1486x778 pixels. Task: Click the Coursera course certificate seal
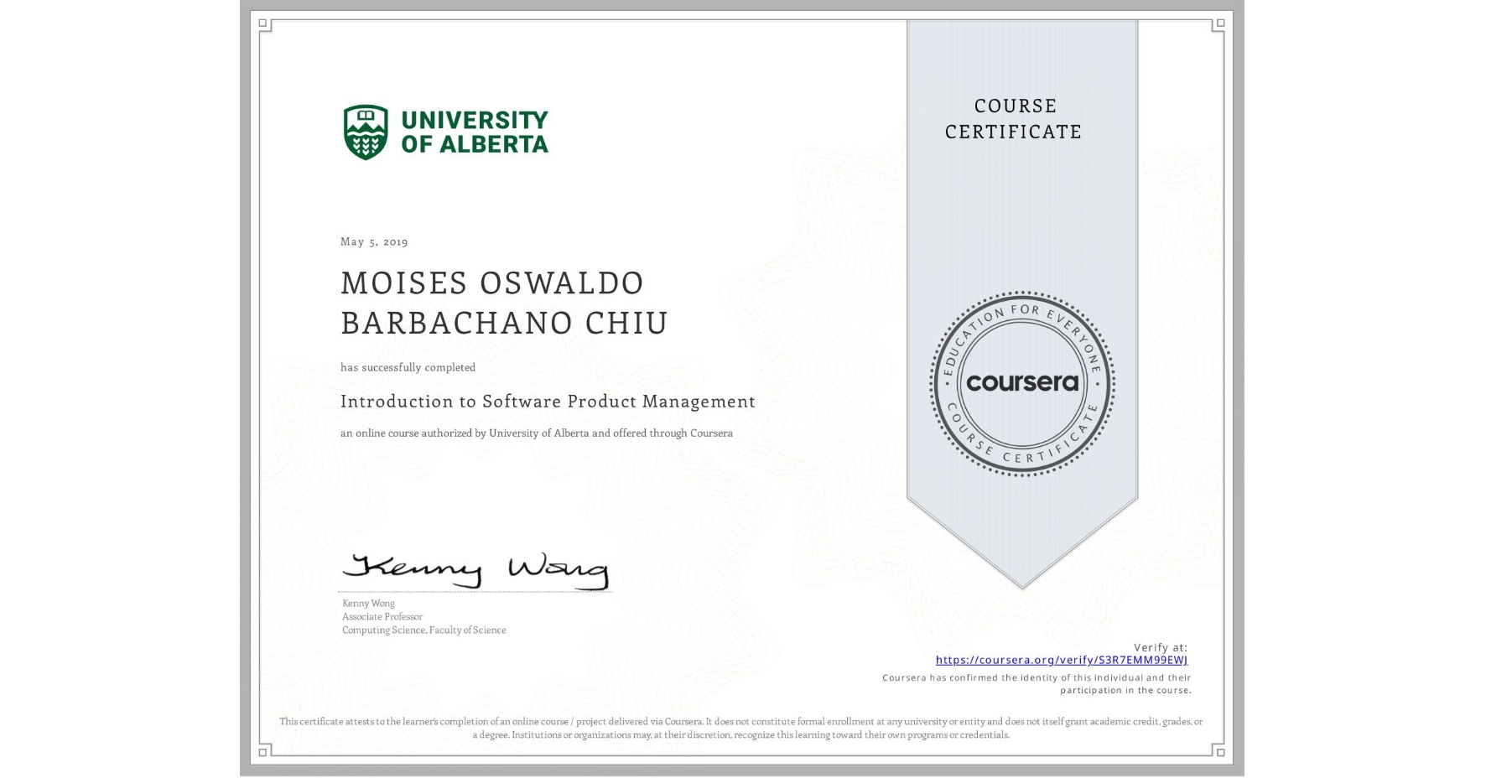[1021, 383]
